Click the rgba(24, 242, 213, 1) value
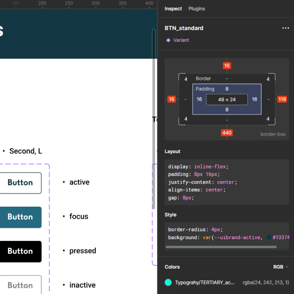 pyautogui.click(x=266, y=282)
